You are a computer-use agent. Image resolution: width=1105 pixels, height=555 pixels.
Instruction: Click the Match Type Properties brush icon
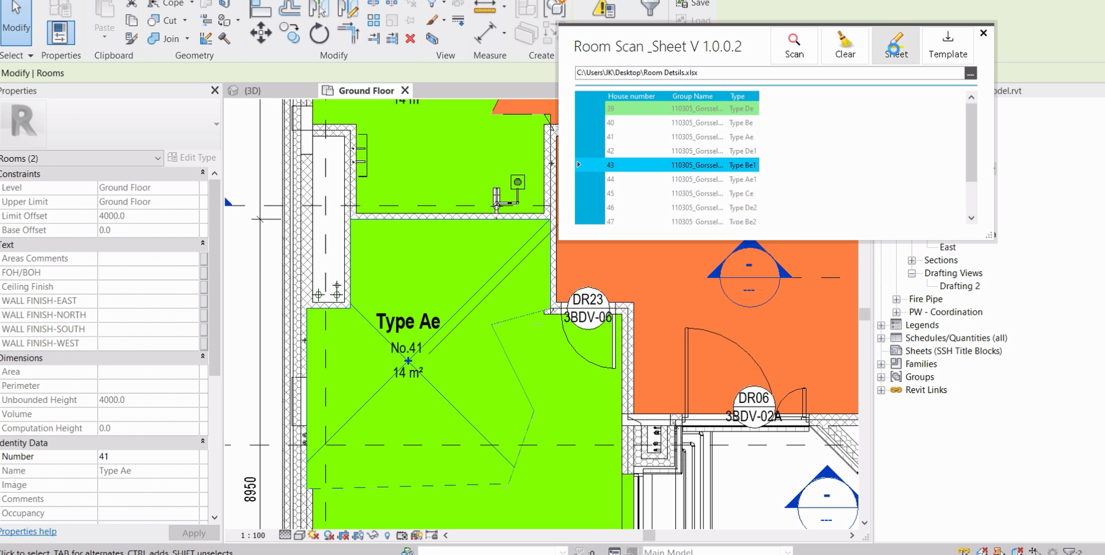(x=131, y=39)
